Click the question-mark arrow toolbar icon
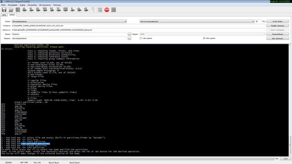 pos(93,10)
